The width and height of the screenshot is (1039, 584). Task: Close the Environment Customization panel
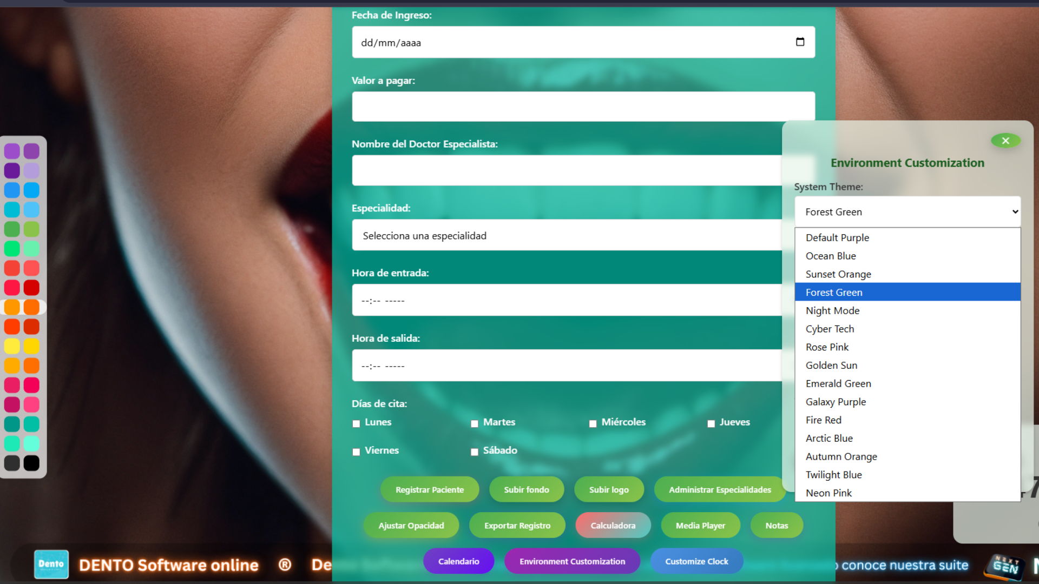pos(1005,141)
